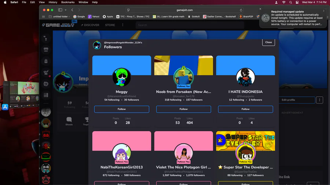Open Violet The Nice Plotagon Girl avatar
The image size is (330, 185).
coord(184,152)
